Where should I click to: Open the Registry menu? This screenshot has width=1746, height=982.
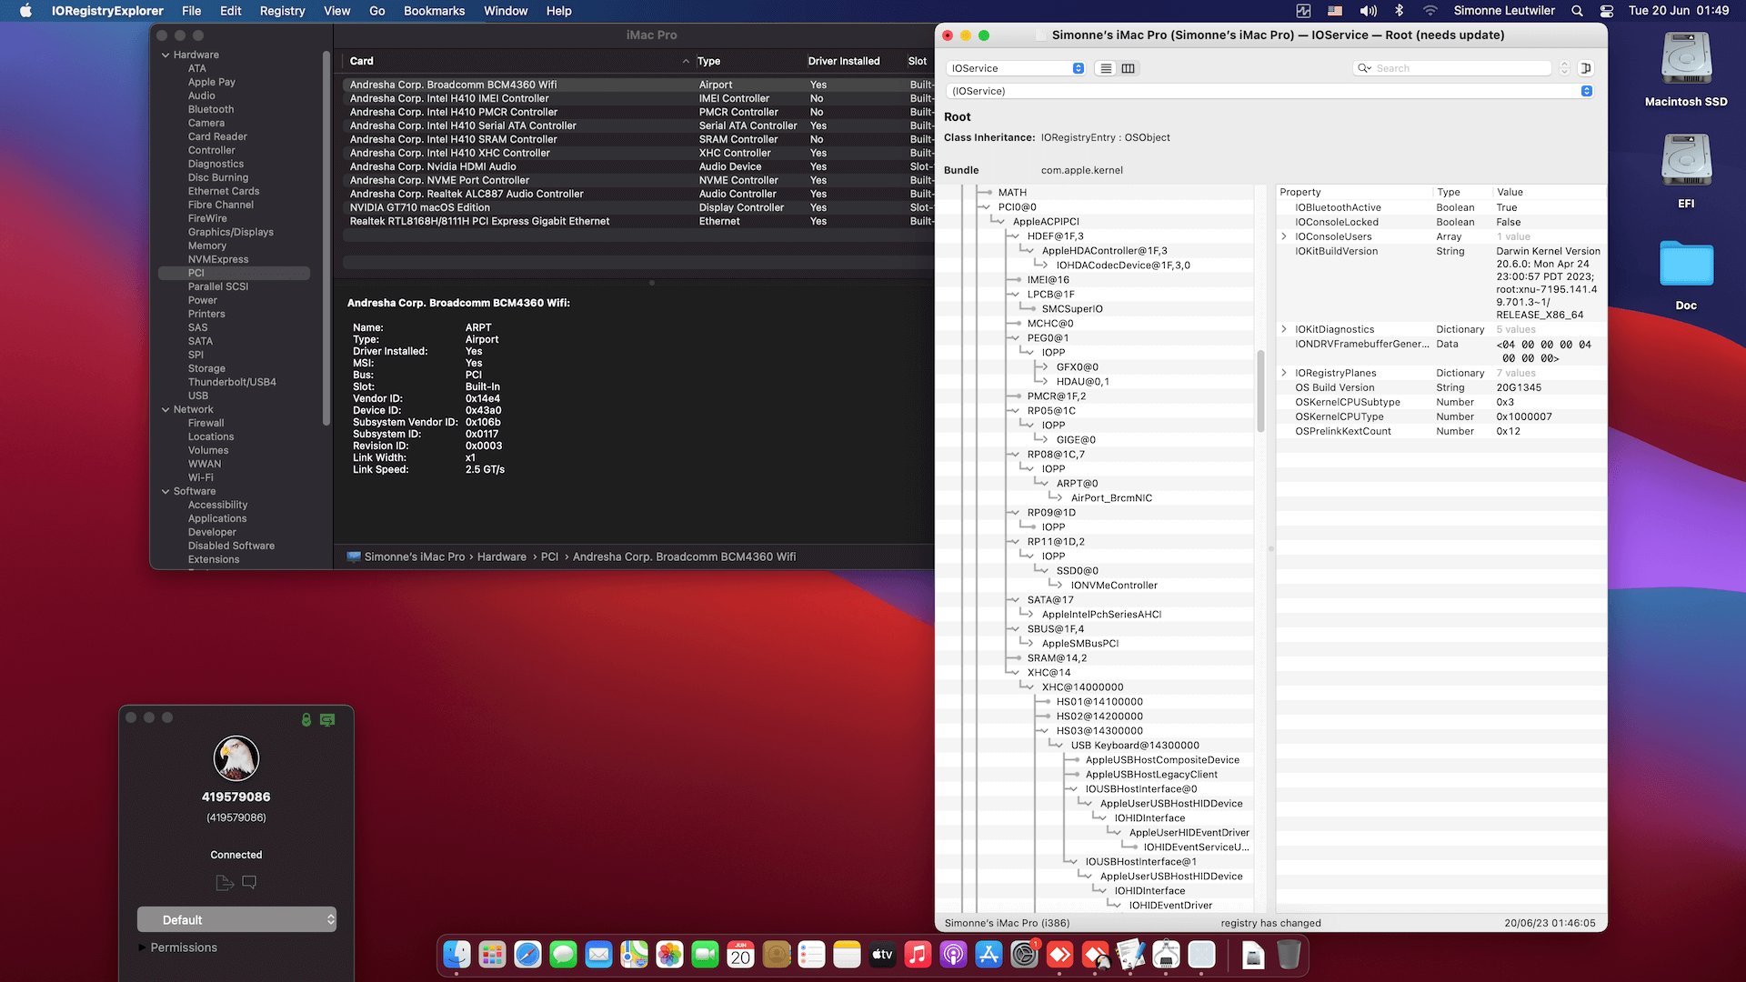(283, 11)
